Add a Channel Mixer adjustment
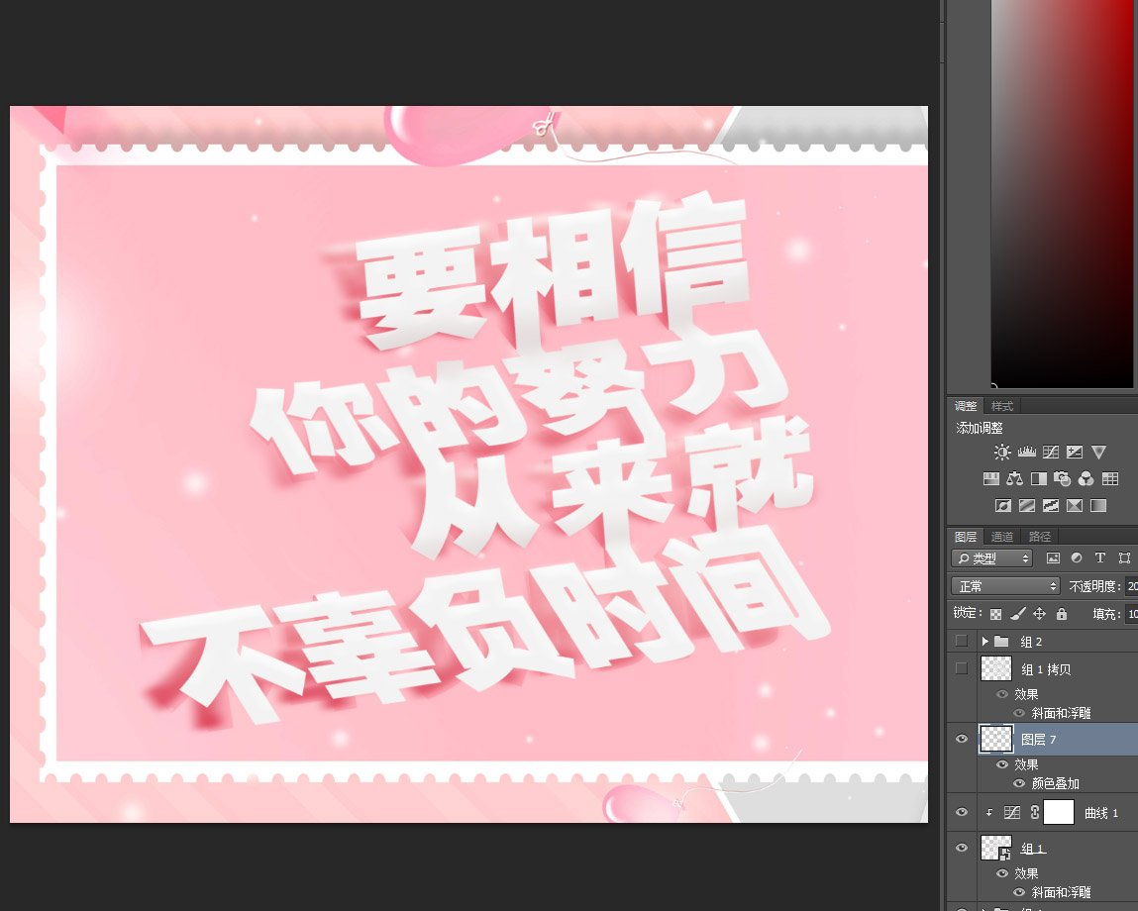This screenshot has width=1138, height=911. pyautogui.click(x=1086, y=478)
